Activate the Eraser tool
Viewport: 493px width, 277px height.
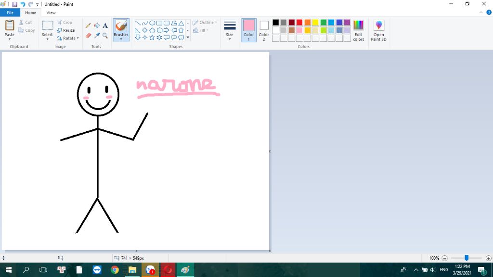88,36
